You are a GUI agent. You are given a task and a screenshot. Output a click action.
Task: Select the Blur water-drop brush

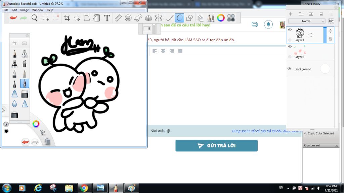coord(14,104)
